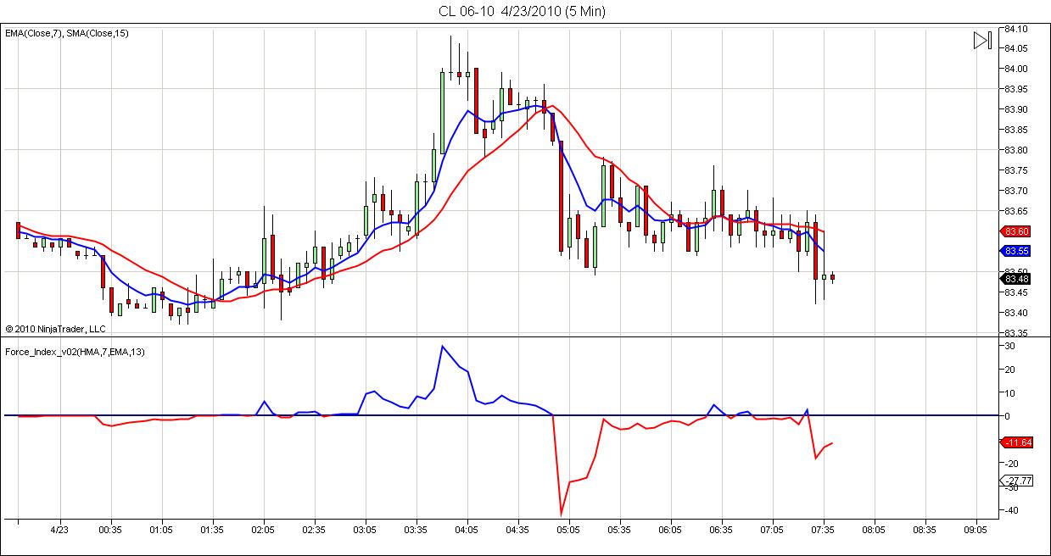Click the black 83.48 last price marker
Image resolution: width=1051 pixels, height=556 pixels.
click(1015, 279)
